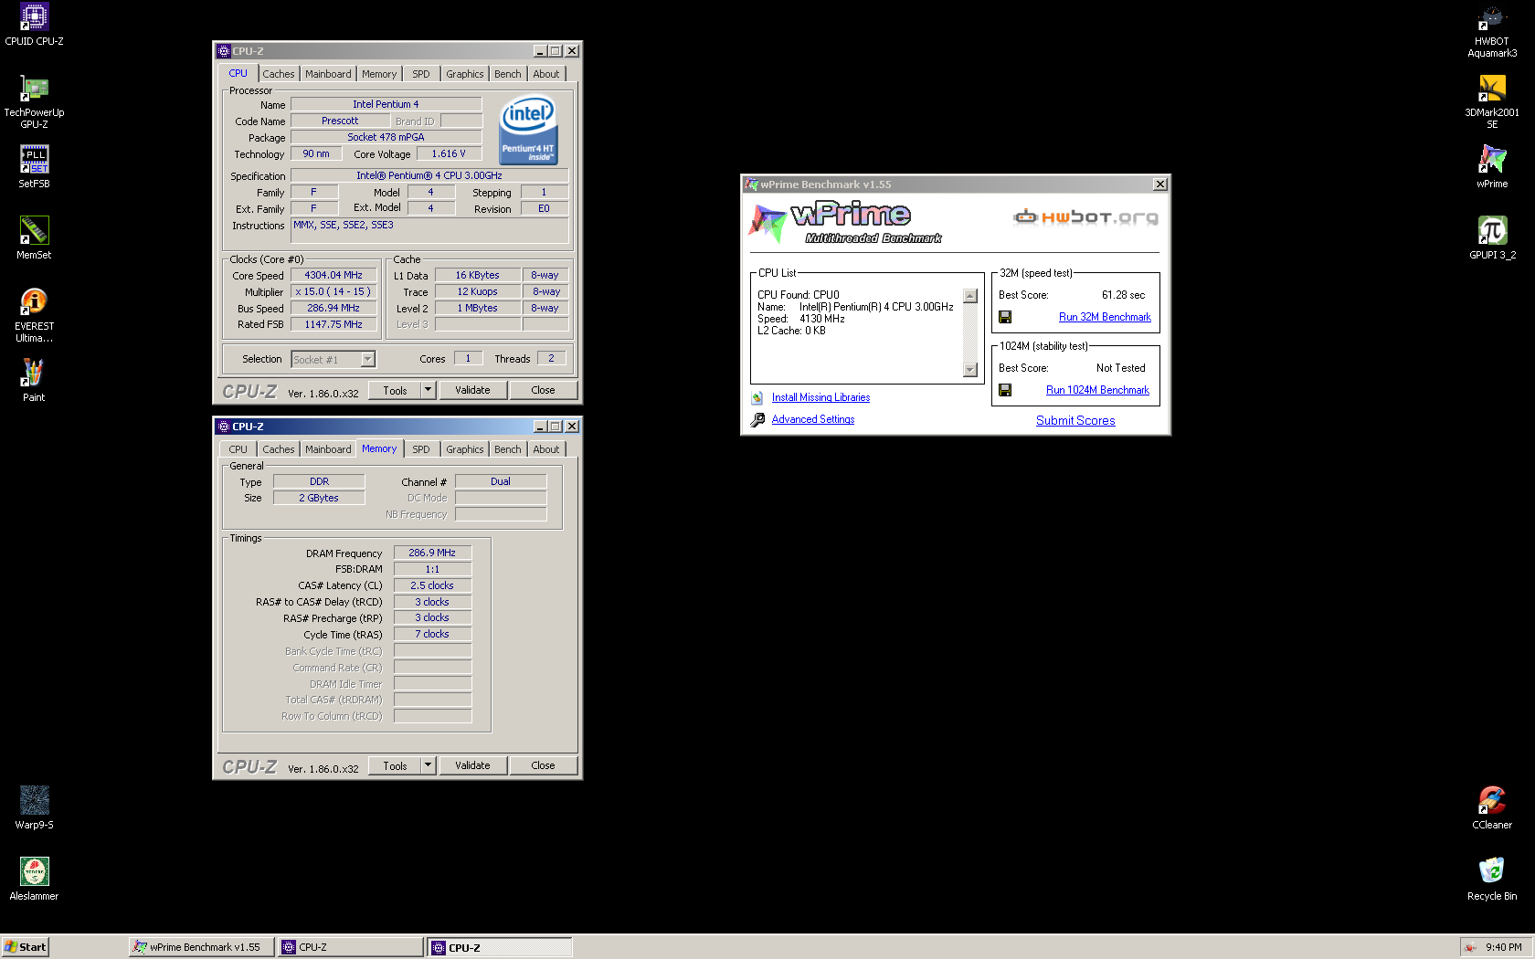The height and width of the screenshot is (959, 1535).
Task: Click Close button in the top CPU-Z window
Action: (x=543, y=390)
